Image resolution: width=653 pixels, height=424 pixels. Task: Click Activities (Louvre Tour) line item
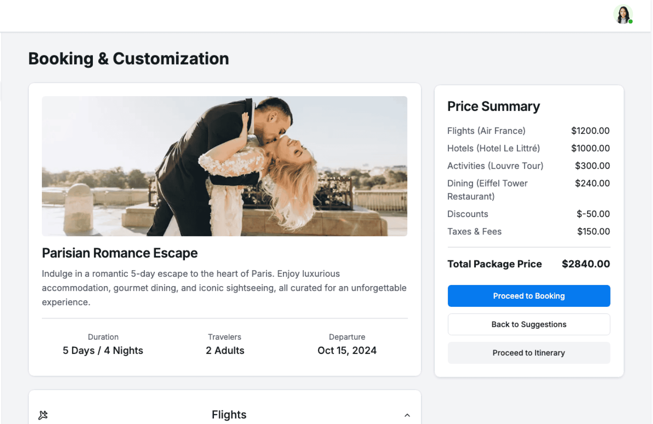495,166
